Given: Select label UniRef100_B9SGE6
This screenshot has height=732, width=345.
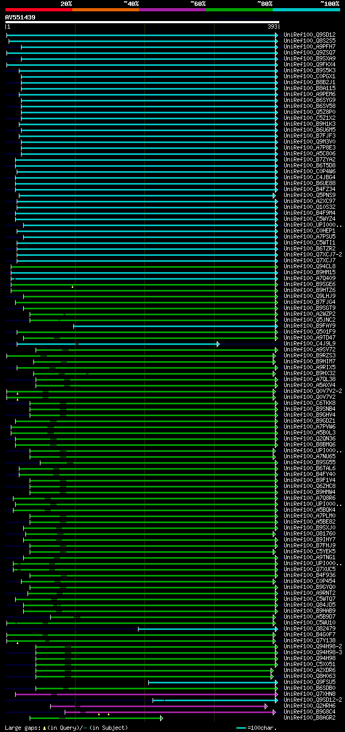Looking at the screenshot, I should pyautogui.click(x=309, y=284).
